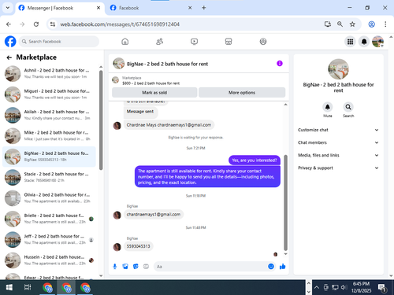Open Marketplace listing $800 link

click(151, 83)
